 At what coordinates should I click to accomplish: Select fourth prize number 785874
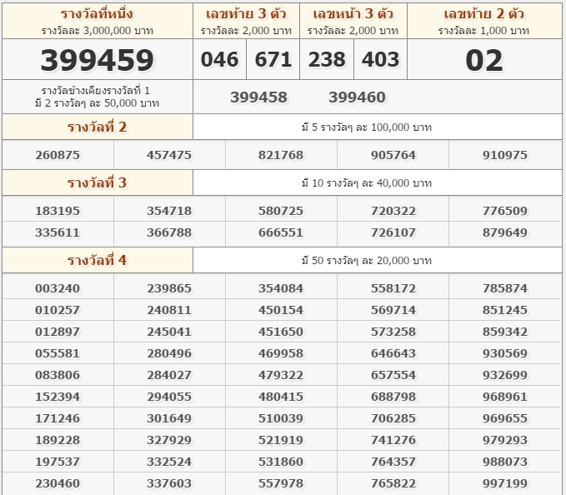[505, 288]
